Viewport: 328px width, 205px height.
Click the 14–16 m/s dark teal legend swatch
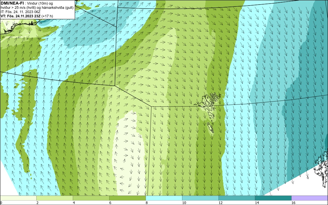click(273, 198)
